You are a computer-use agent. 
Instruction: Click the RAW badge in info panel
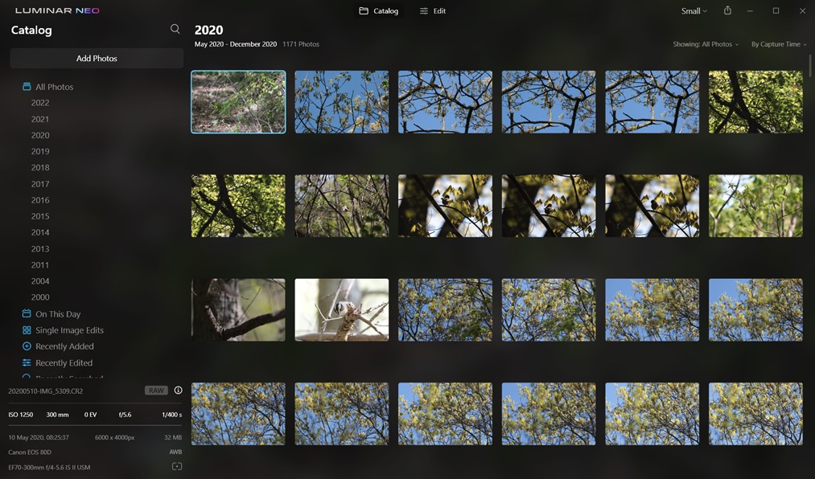point(156,391)
